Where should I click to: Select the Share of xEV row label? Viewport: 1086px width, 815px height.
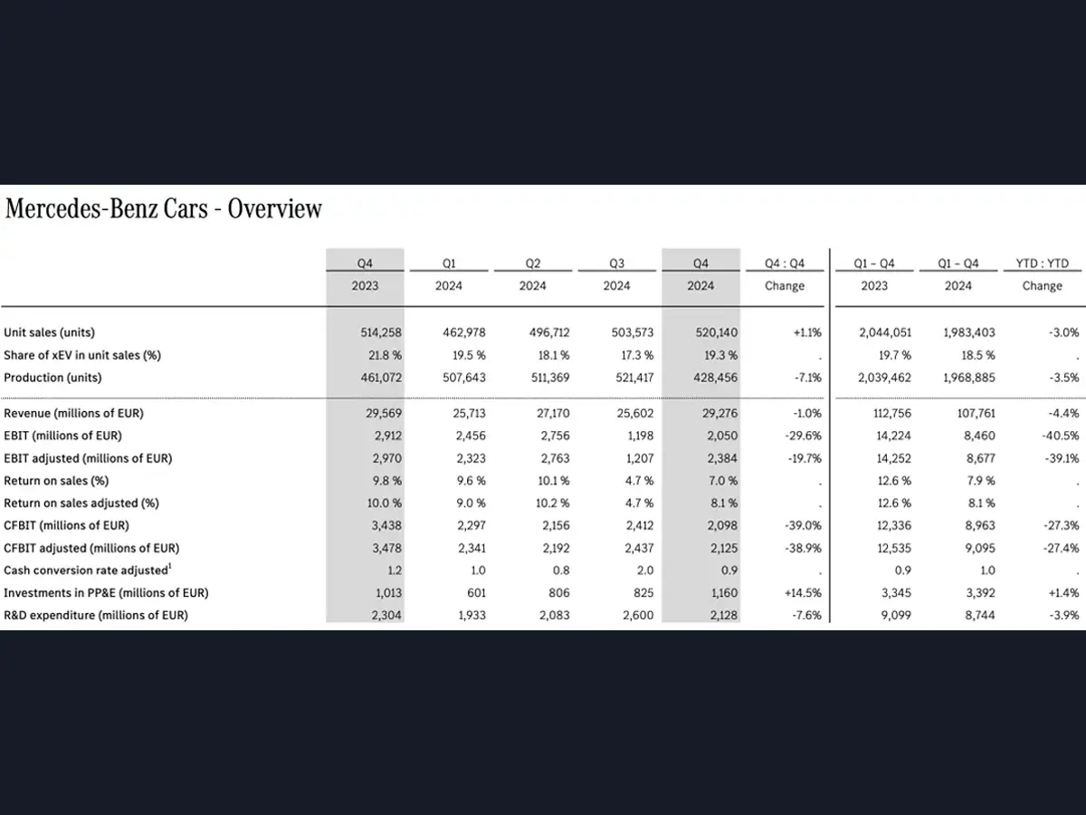pyautogui.click(x=82, y=355)
